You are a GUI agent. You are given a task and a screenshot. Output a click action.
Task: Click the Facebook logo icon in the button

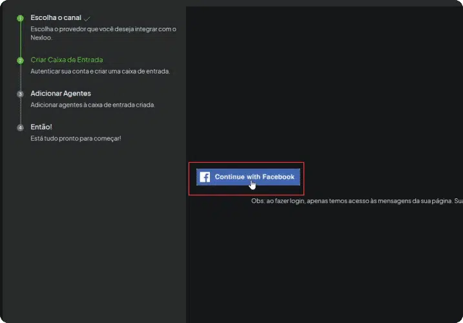[205, 177]
